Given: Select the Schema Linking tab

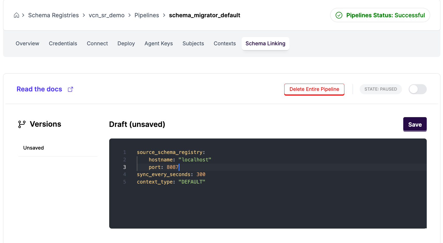Looking at the screenshot, I should pyautogui.click(x=265, y=44).
